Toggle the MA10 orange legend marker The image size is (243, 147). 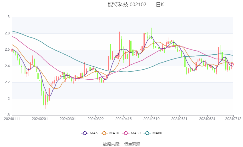[x=104, y=133]
